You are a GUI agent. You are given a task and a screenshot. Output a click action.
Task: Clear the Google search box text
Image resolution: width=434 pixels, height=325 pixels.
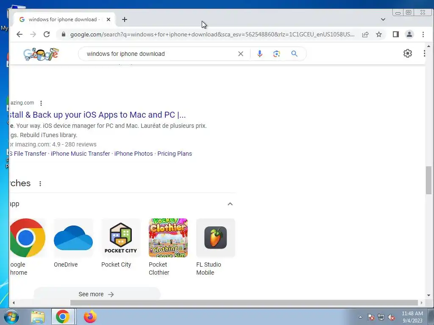coord(241,54)
